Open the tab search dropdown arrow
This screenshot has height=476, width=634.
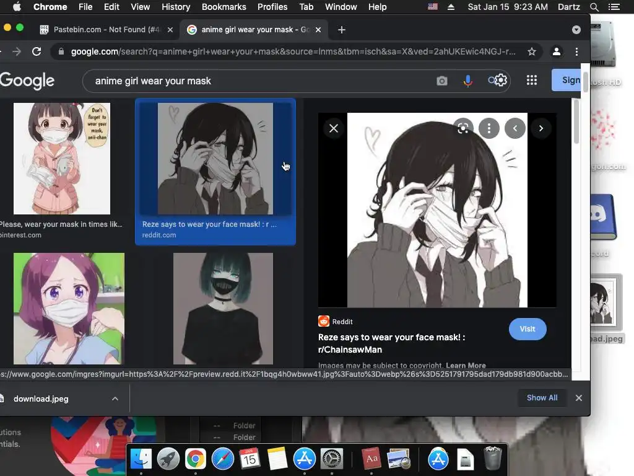click(576, 30)
